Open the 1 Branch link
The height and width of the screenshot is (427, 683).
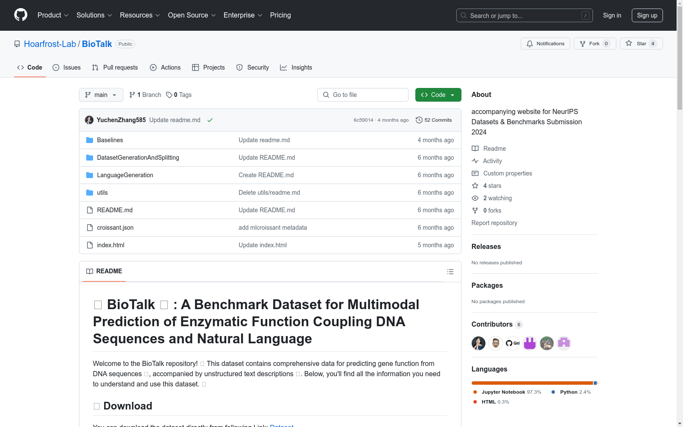point(145,95)
